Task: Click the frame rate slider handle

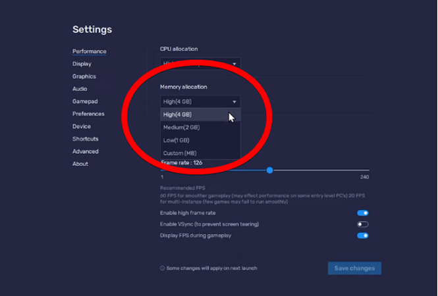Action: click(269, 170)
